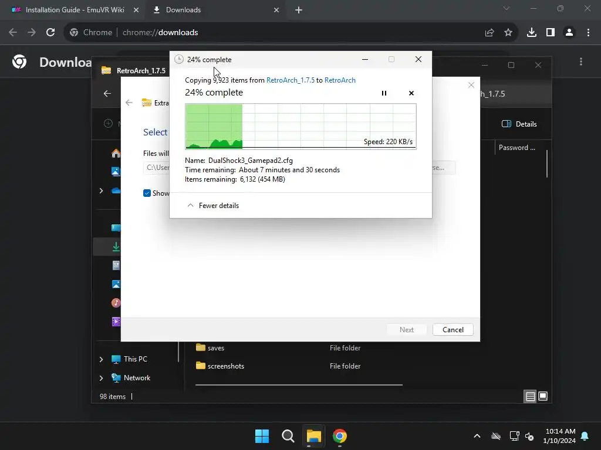Go back in Chrome
This screenshot has height=450, width=601.
(13, 33)
